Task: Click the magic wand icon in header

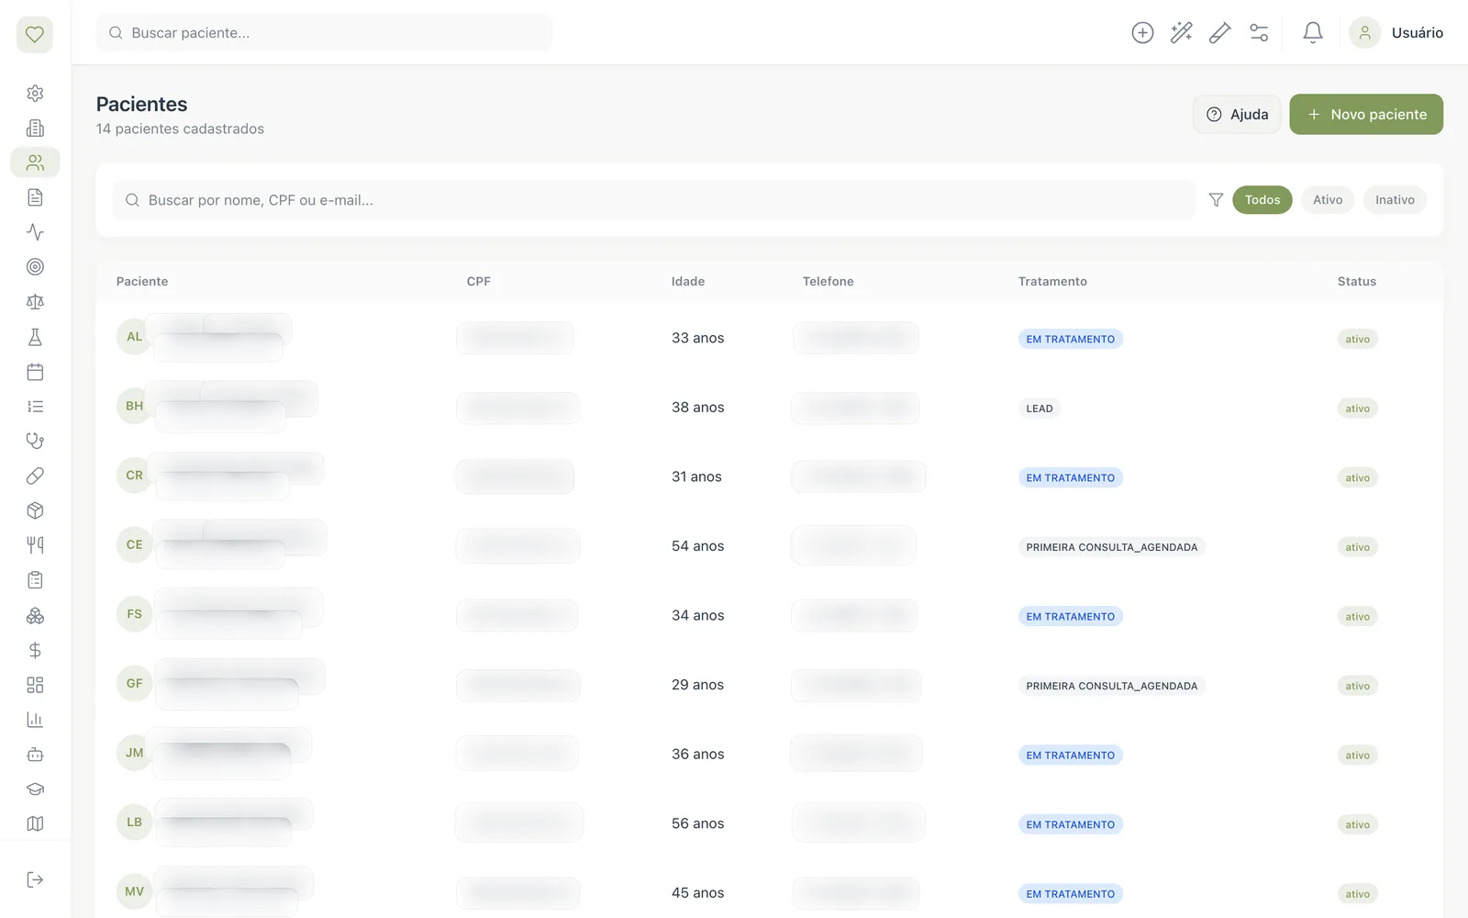Action: point(1182,33)
